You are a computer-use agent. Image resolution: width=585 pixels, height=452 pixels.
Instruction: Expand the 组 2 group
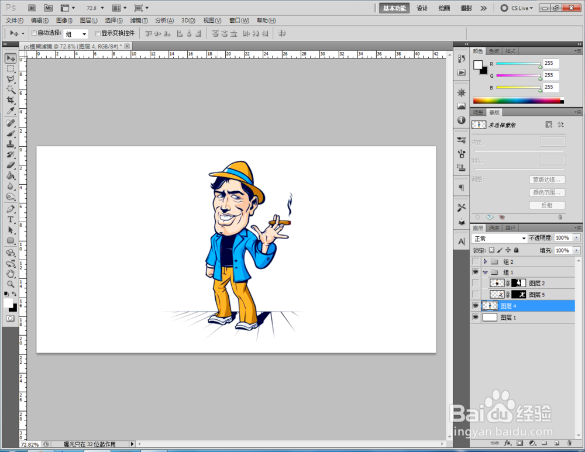click(485, 261)
